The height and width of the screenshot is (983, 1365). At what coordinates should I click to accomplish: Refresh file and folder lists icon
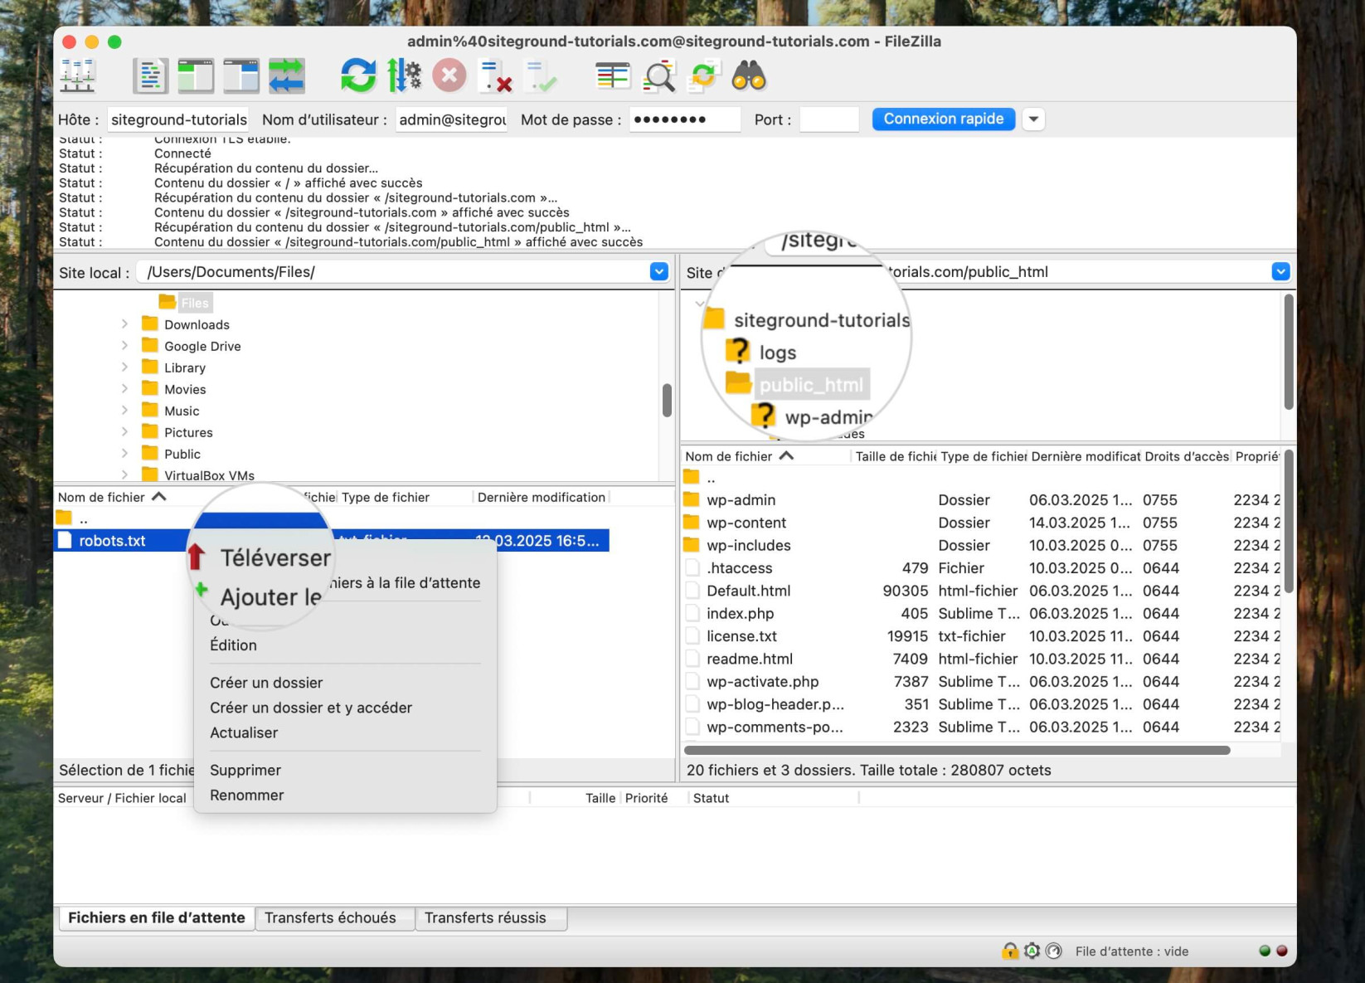click(358, 76)
